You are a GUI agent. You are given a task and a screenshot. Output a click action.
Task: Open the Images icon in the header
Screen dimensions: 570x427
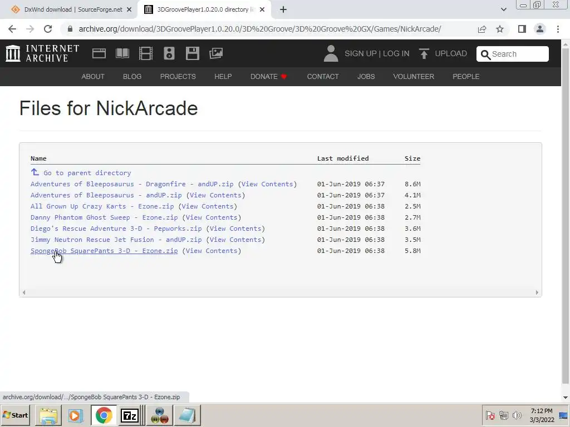click(216, 53)
